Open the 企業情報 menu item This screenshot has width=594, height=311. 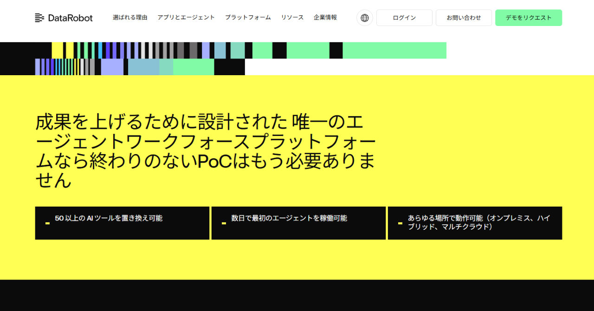click(x=325, y=18)
